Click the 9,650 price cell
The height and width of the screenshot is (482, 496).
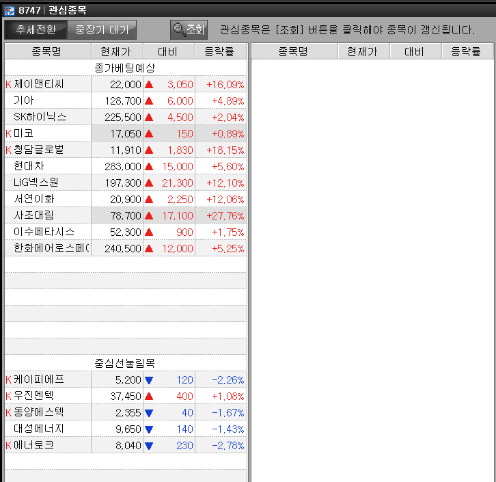tap(117, 429)
